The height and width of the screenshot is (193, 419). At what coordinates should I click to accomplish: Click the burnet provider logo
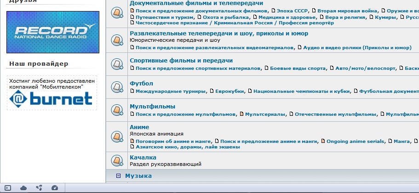click(x=51, y=99)
